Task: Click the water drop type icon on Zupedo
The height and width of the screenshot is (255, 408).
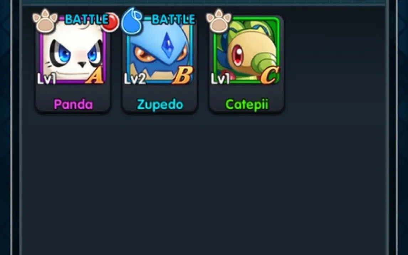Action: pyautogui.click(x=132, y=21)
